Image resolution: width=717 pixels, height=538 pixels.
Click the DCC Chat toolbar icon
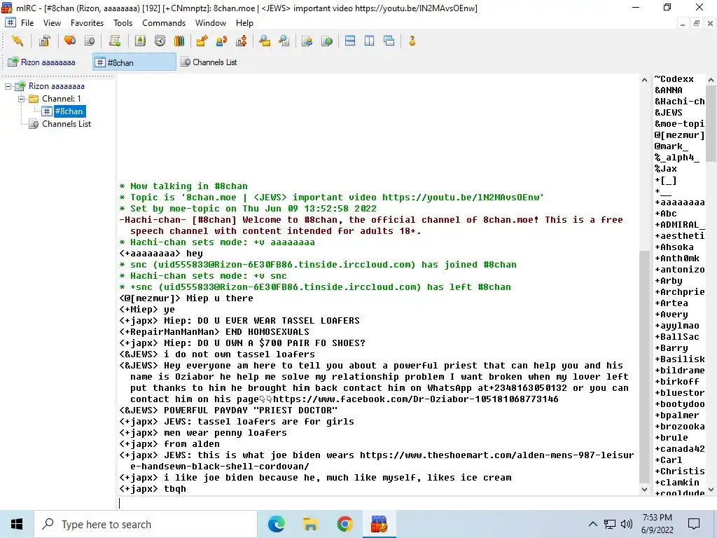(x=222, y=41)
